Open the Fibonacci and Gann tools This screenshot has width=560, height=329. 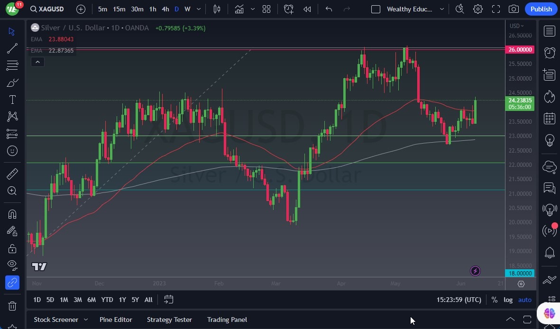pyautogui.click(x=12, y=65)
